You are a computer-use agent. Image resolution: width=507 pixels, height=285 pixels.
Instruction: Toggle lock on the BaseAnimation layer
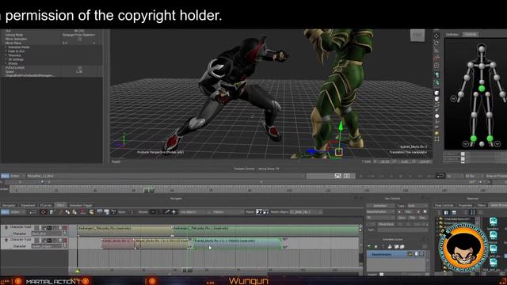416,254
